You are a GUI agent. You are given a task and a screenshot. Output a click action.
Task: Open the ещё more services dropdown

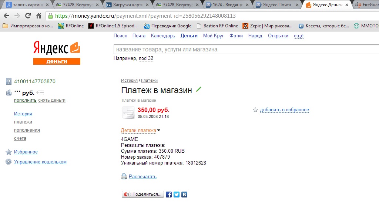299,36
